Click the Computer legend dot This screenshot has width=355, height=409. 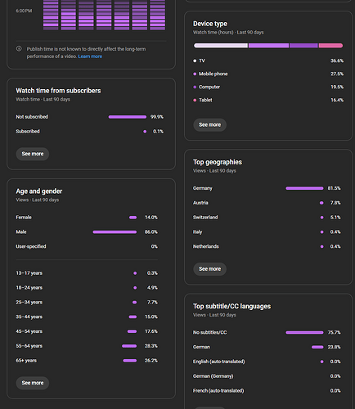tap(195, 87)
